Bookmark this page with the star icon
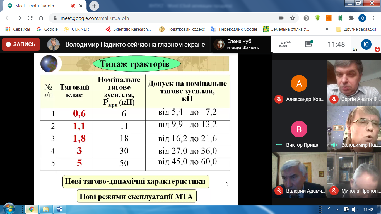The height and width of the screenshot is (214, 381). coord(292,18)
